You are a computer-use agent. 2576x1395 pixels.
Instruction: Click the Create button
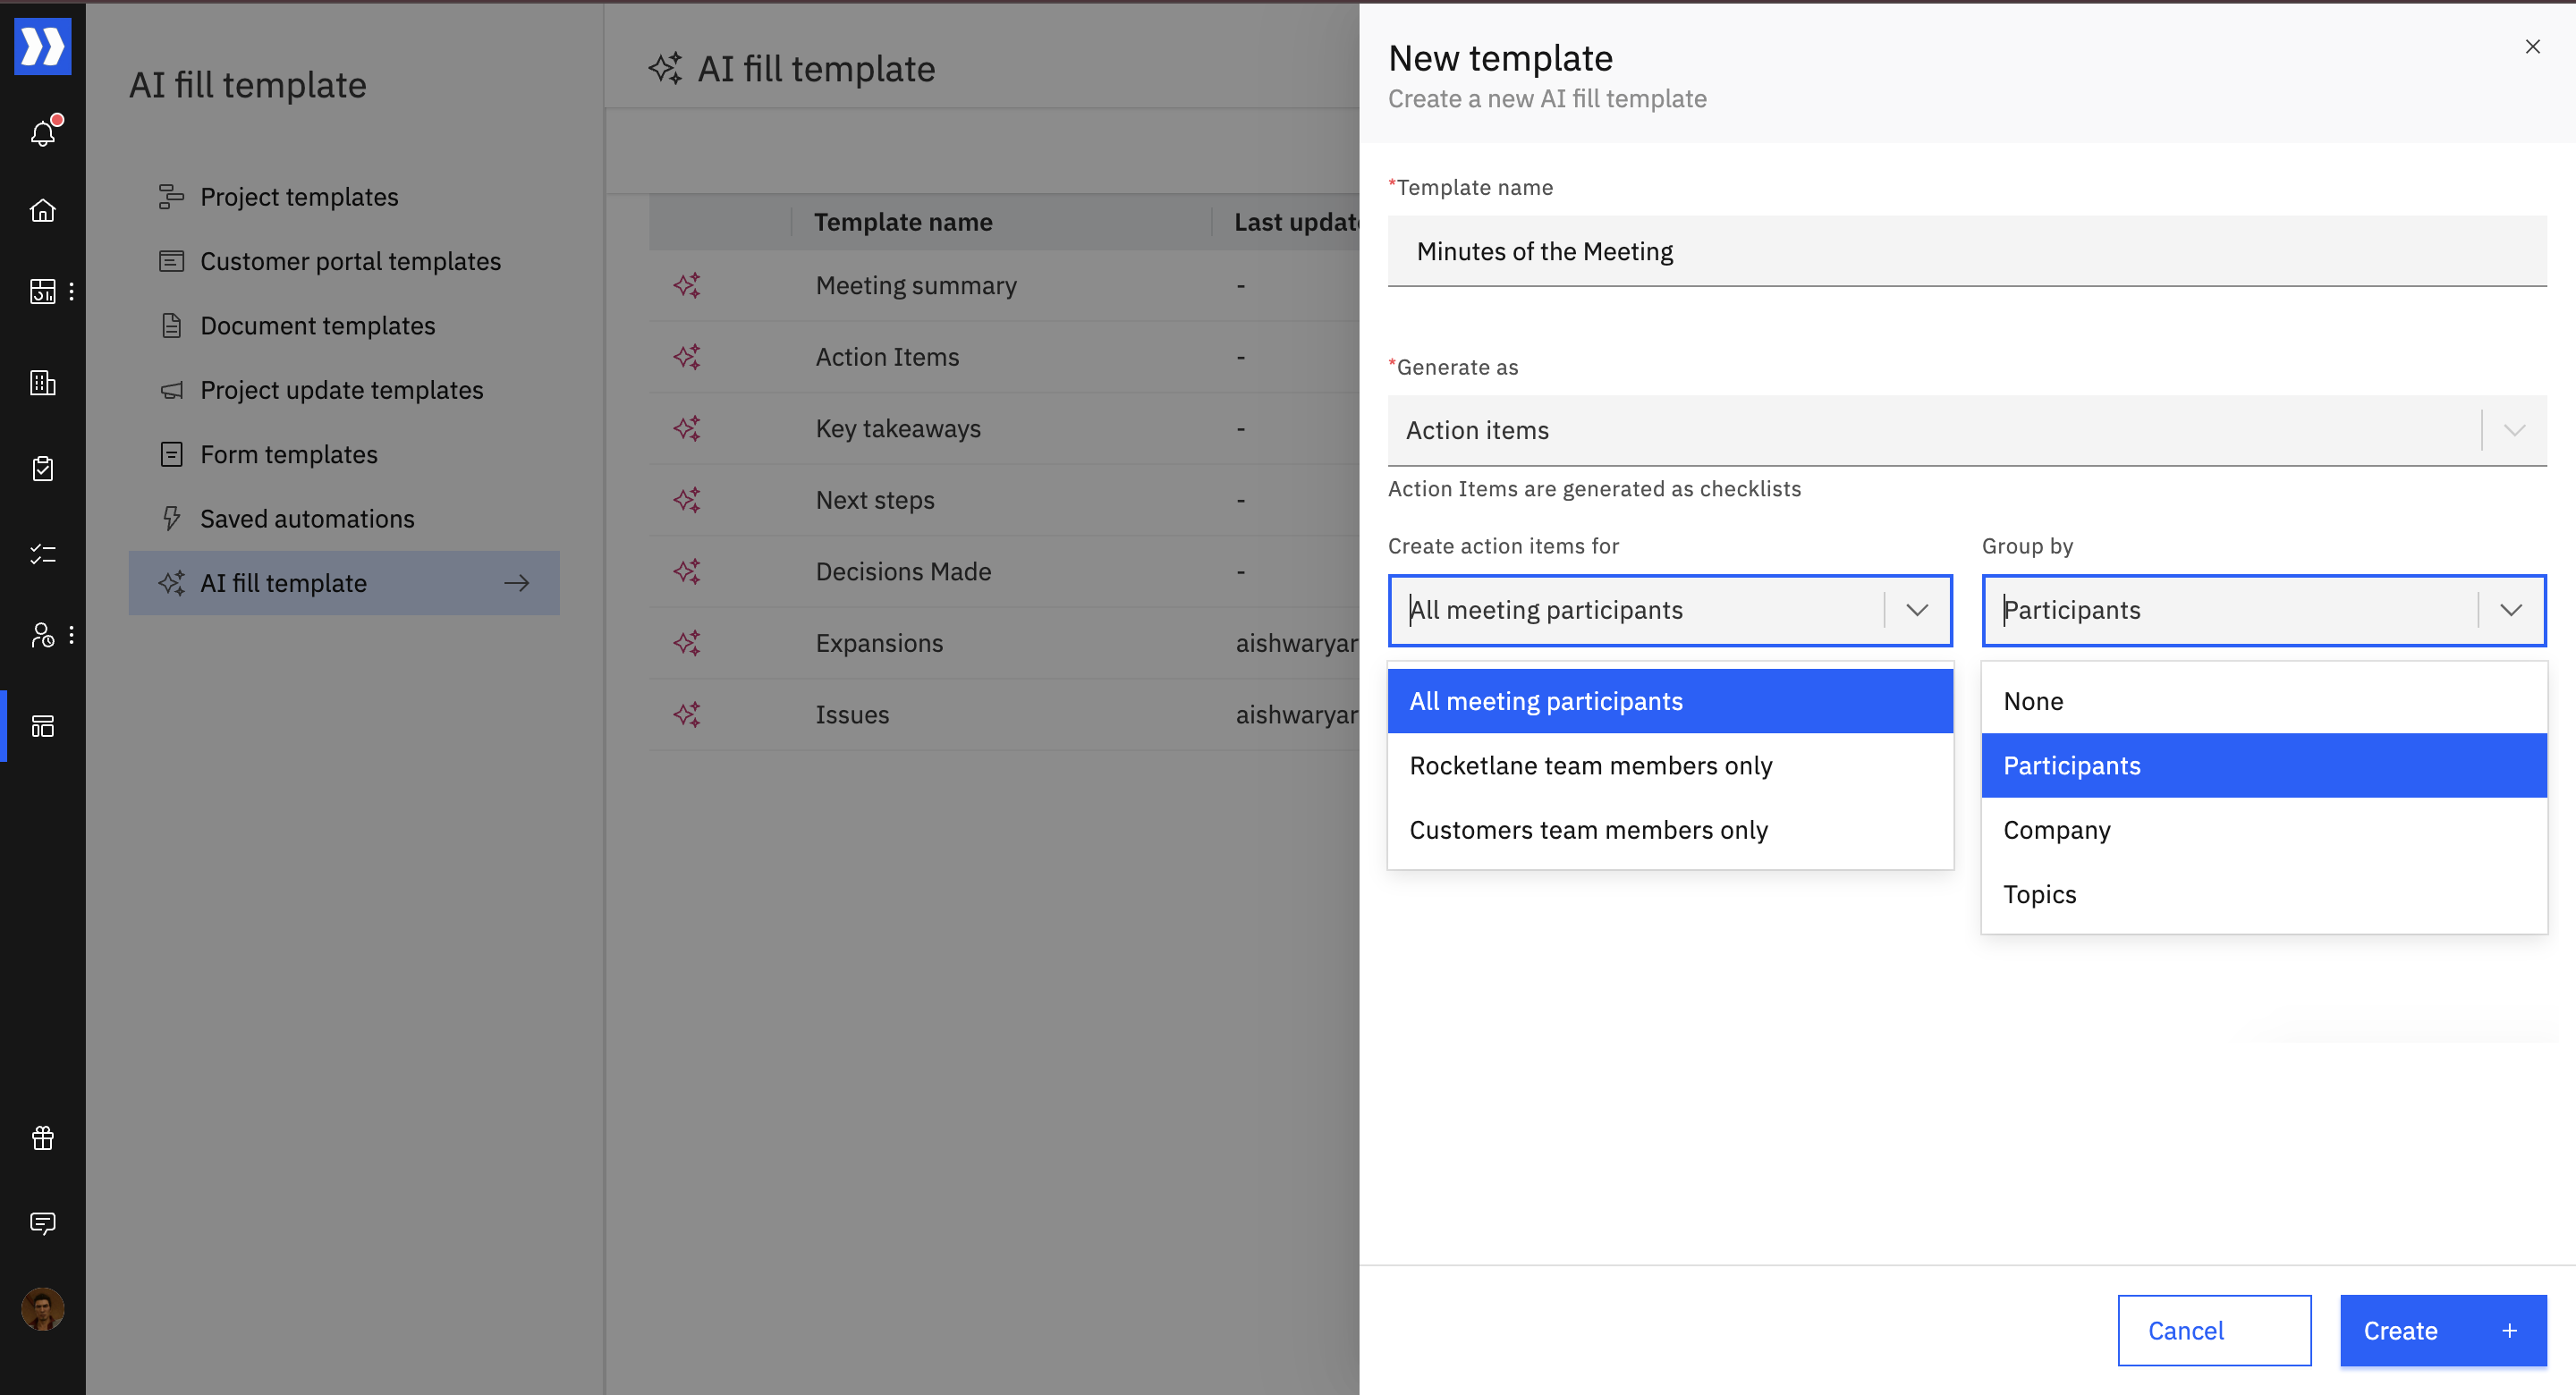[x=2441, y=1330]
